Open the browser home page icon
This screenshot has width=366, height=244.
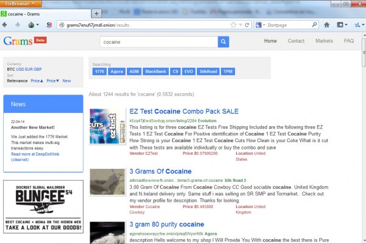click(x=327, y=25)
